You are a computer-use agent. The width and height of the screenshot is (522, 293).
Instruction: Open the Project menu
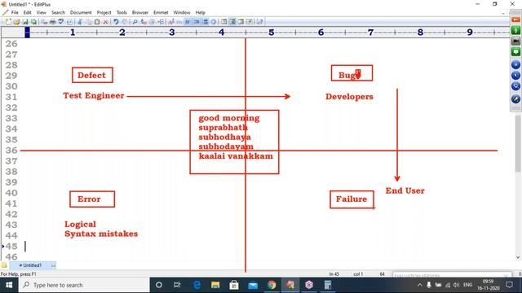click(x=104, y=12)
